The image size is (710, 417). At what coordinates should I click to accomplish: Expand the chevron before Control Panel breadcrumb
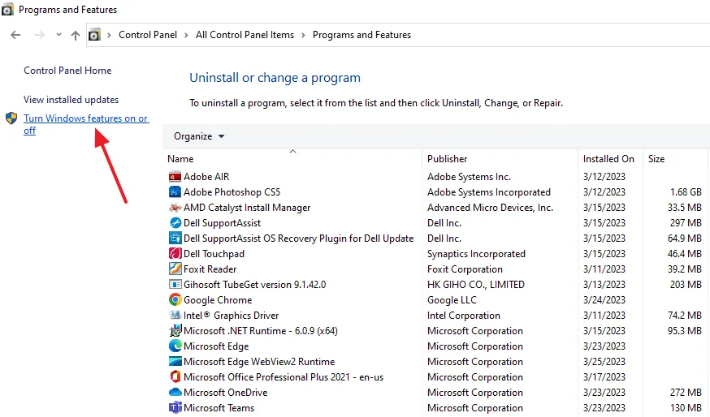(x=109, y=35)
